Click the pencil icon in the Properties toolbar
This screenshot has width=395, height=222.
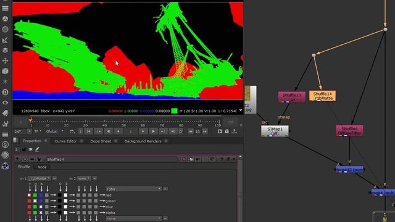click(37, 149)
